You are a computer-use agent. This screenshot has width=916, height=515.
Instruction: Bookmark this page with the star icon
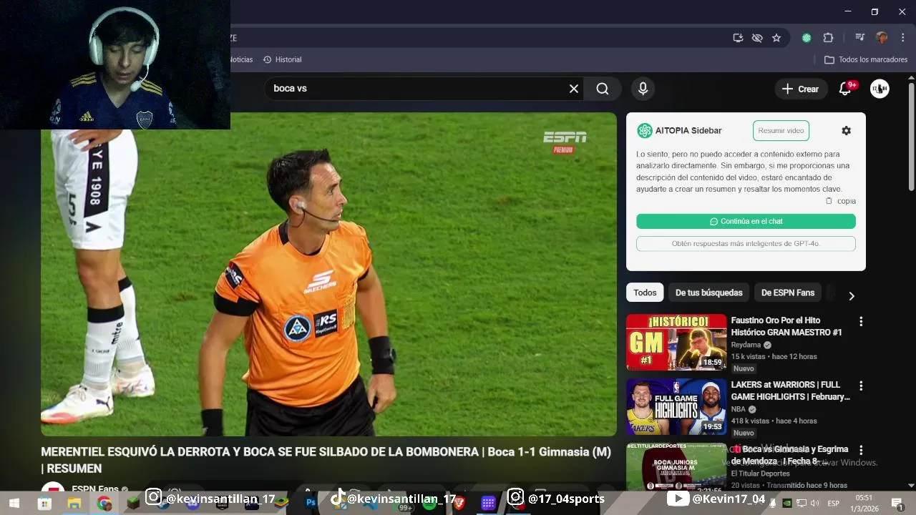tap(776, 38)
